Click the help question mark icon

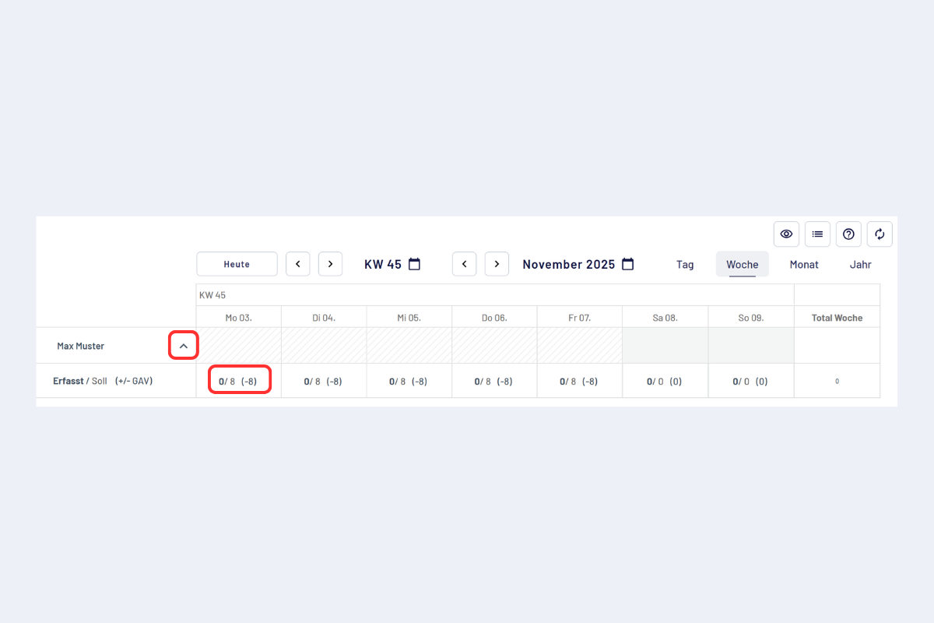click(x=848, y=234)
